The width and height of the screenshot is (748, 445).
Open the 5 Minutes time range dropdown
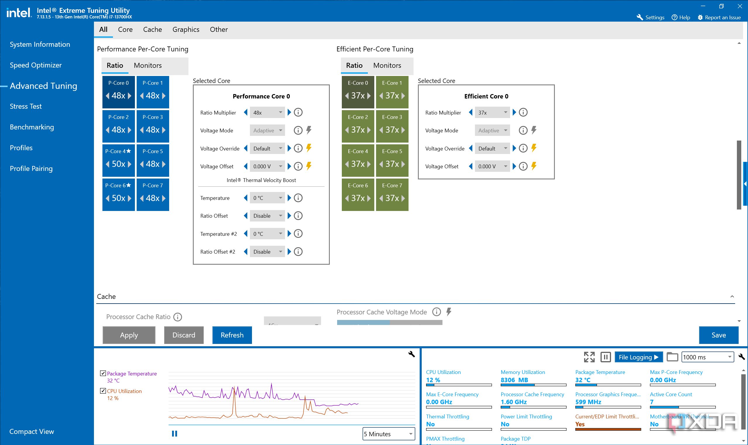tap(389, 434)
